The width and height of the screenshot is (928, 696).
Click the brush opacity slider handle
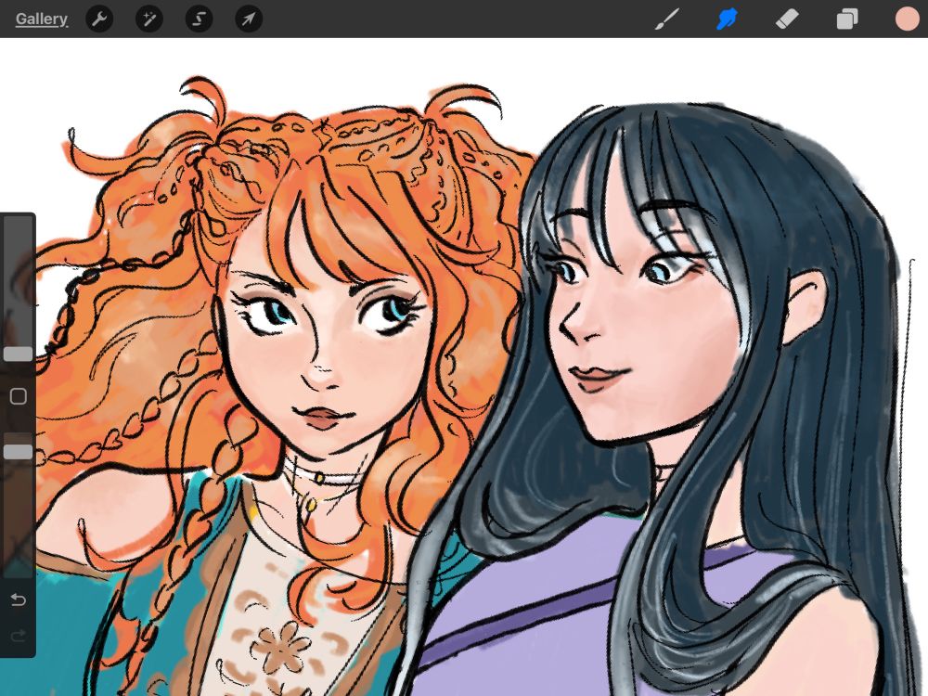pyautogui.click(x=18, y=452)
